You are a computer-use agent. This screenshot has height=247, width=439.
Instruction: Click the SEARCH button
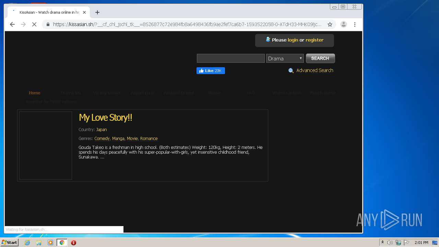[x=320, y=58]
